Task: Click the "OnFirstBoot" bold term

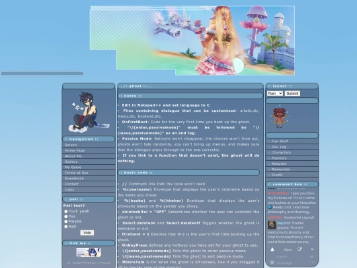Action: (135, 122)
